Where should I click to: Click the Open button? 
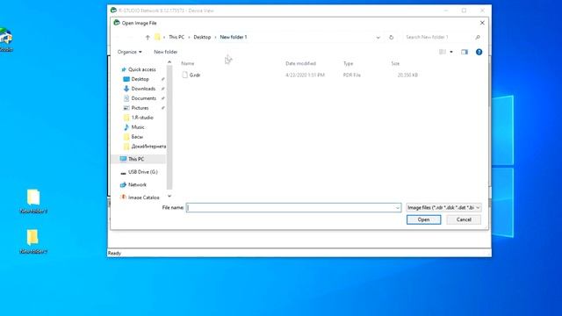pos(423,219)
